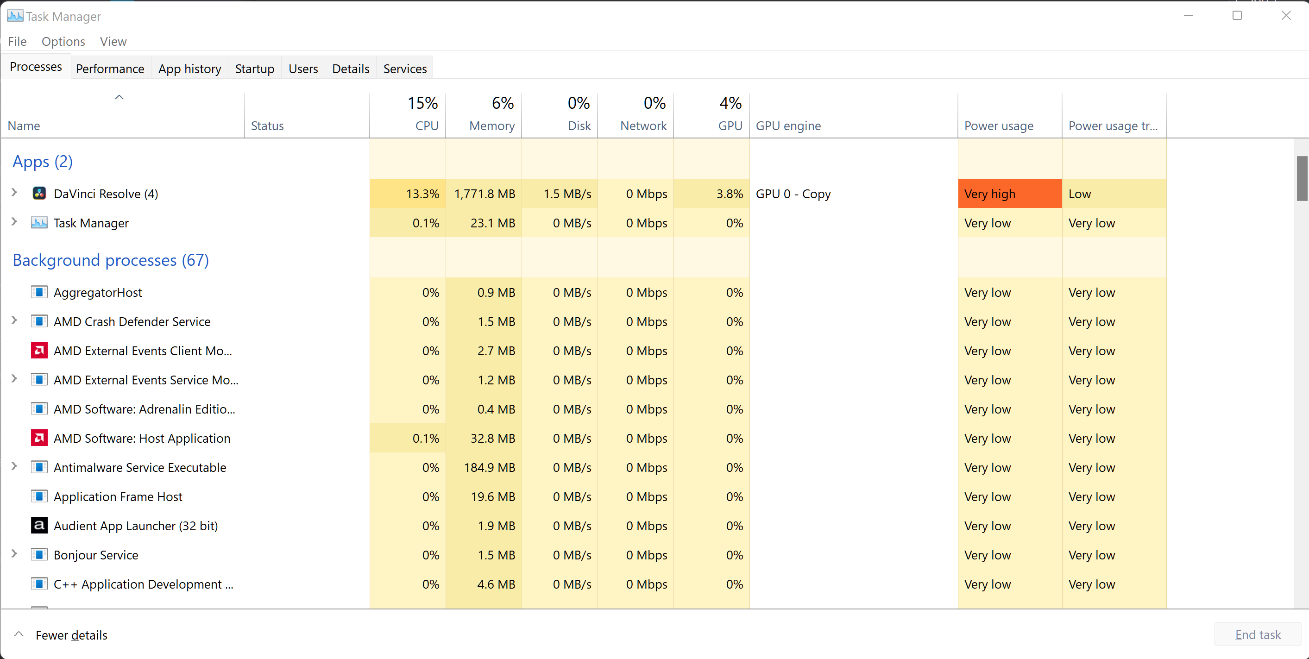Expand AMD External Events Service group
Image resolution: width=1309 pixels, height=659 pixels.
click(14, 378)
